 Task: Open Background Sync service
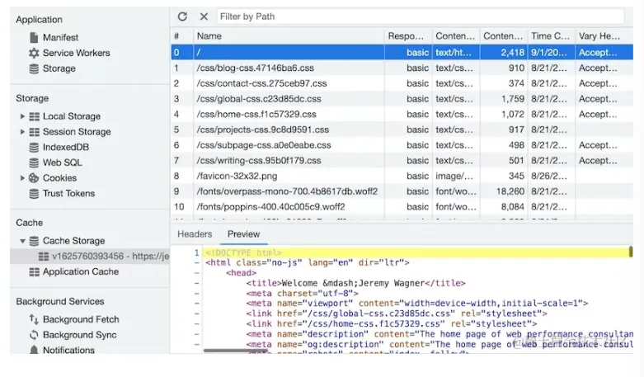[x=80, y=335]
